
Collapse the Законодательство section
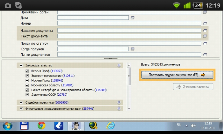tap(119, 65)
